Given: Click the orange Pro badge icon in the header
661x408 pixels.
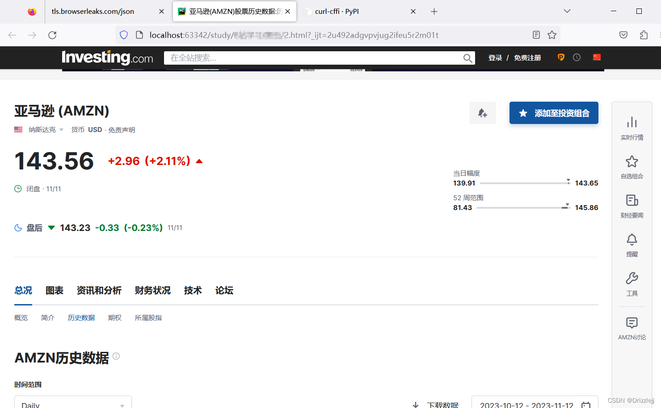Looking at the screenshot, I should [x=561, y=57].
